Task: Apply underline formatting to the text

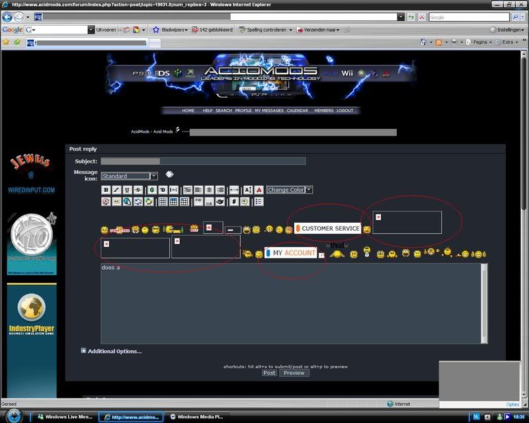Action: tap(127, 190)
